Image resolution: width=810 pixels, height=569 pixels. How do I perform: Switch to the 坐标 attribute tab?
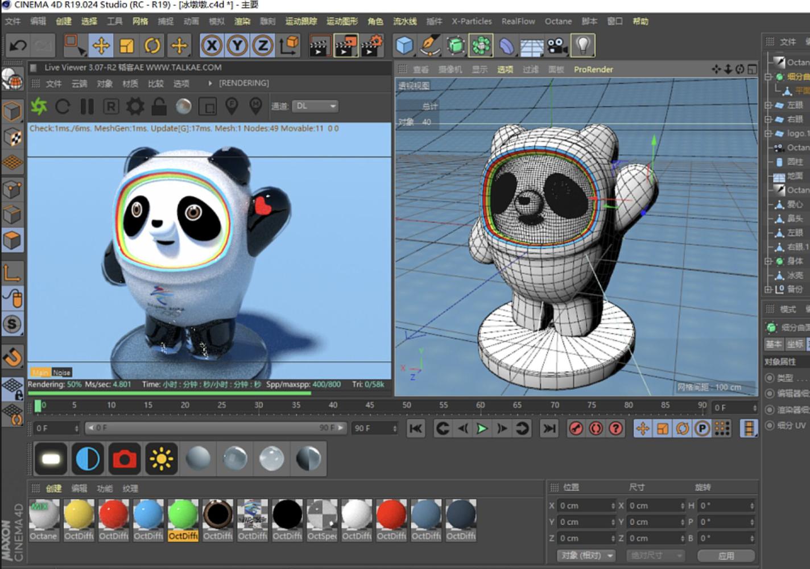point(795,344)
